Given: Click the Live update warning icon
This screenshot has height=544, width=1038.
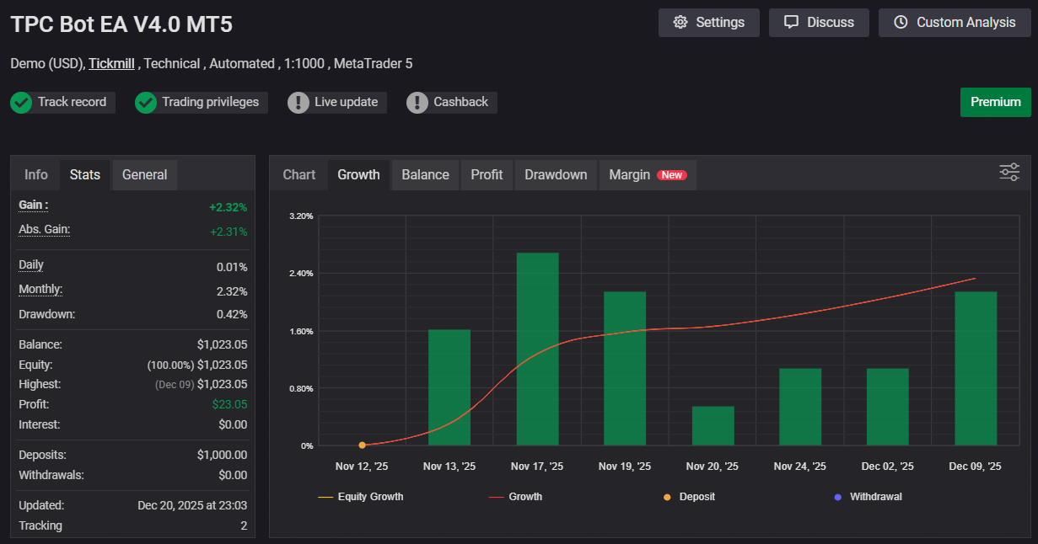Looking at the screenshot, I should tap(298, 103).
